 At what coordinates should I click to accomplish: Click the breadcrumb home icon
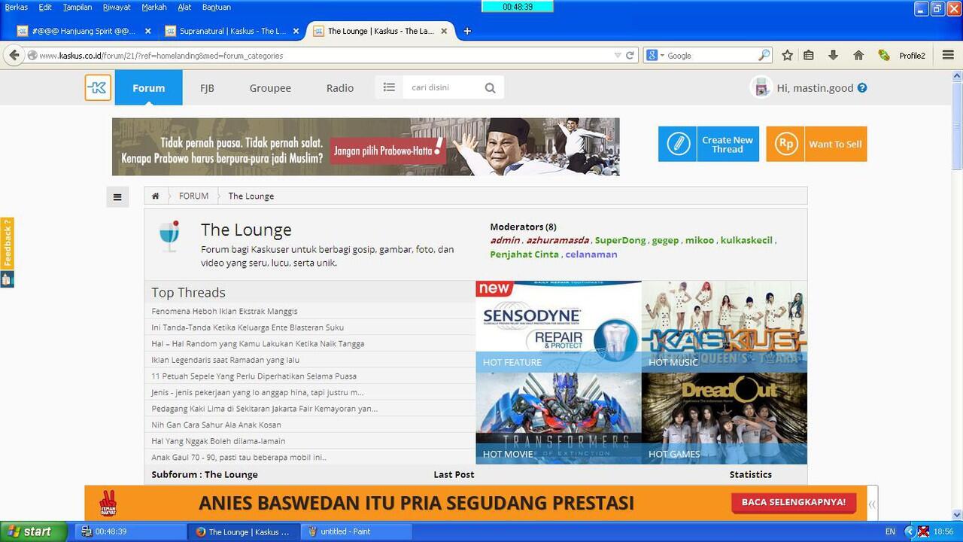155,196
